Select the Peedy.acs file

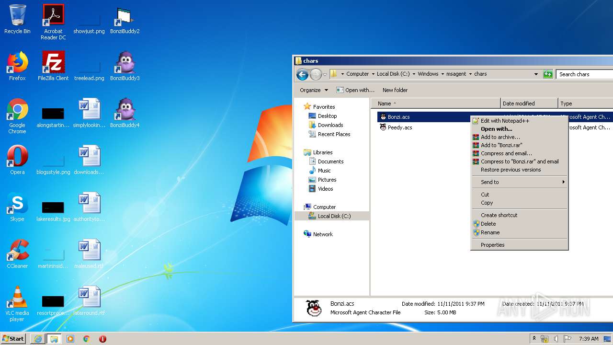point(396,127)
